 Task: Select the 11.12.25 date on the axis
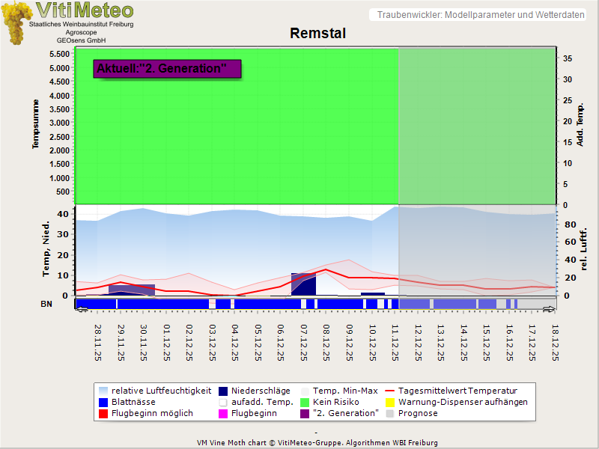pyautogui.click(x=395, y=342)
